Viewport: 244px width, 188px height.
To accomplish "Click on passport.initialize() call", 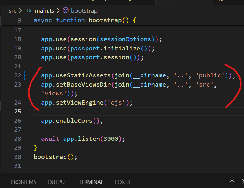I will click(108, 49).
